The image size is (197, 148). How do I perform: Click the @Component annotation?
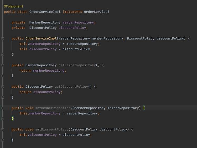coord(14,7)
